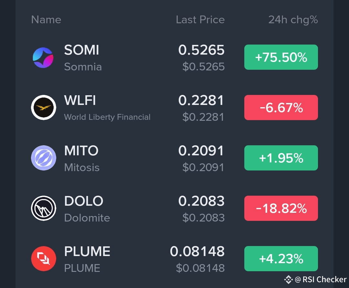Click the -18.82% badge next to DOLO
The image size is (349, 288).
click(281, 208)
